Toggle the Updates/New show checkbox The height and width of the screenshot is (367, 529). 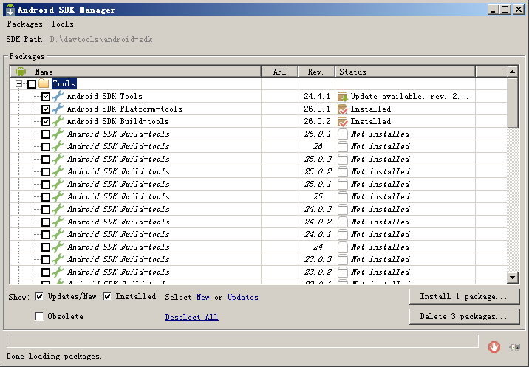pyautogui.click(x=39, y=297)
